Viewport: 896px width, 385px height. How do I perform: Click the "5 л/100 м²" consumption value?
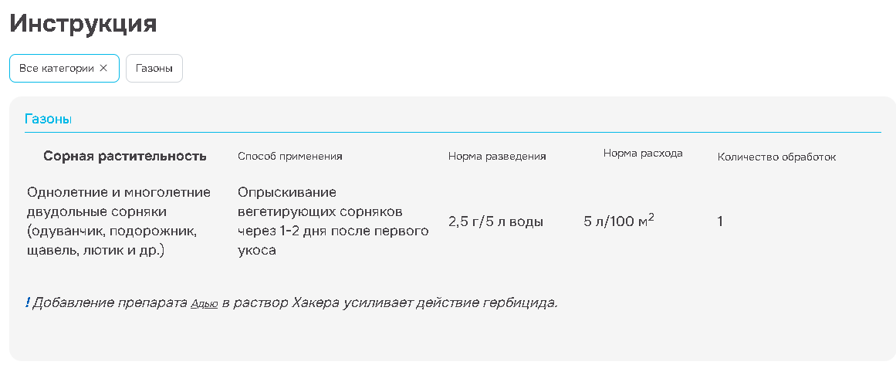tap(619, 221)
